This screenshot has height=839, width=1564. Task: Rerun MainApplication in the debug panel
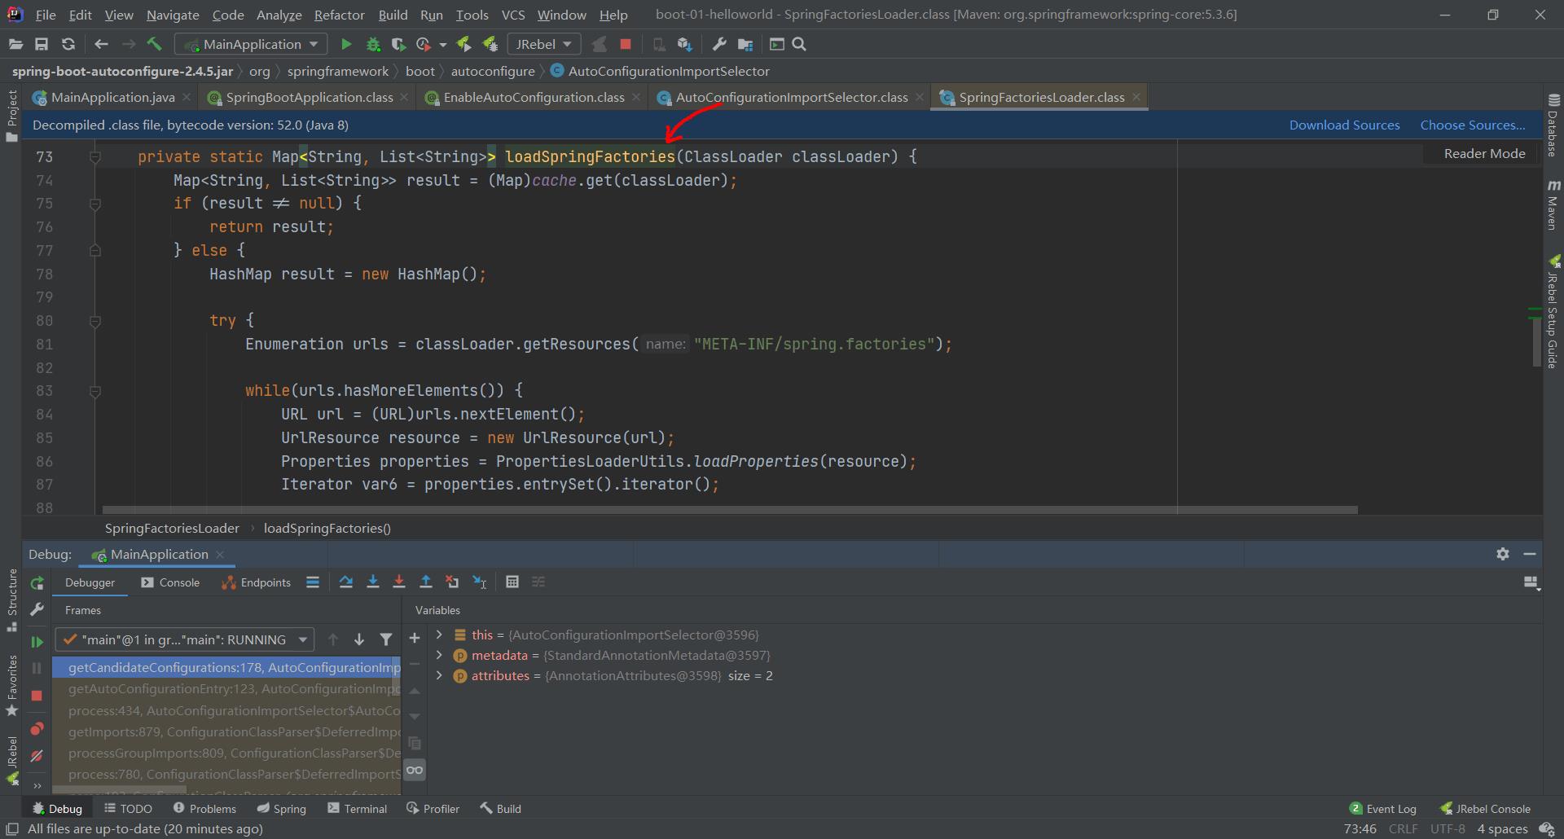click(37, 583)
